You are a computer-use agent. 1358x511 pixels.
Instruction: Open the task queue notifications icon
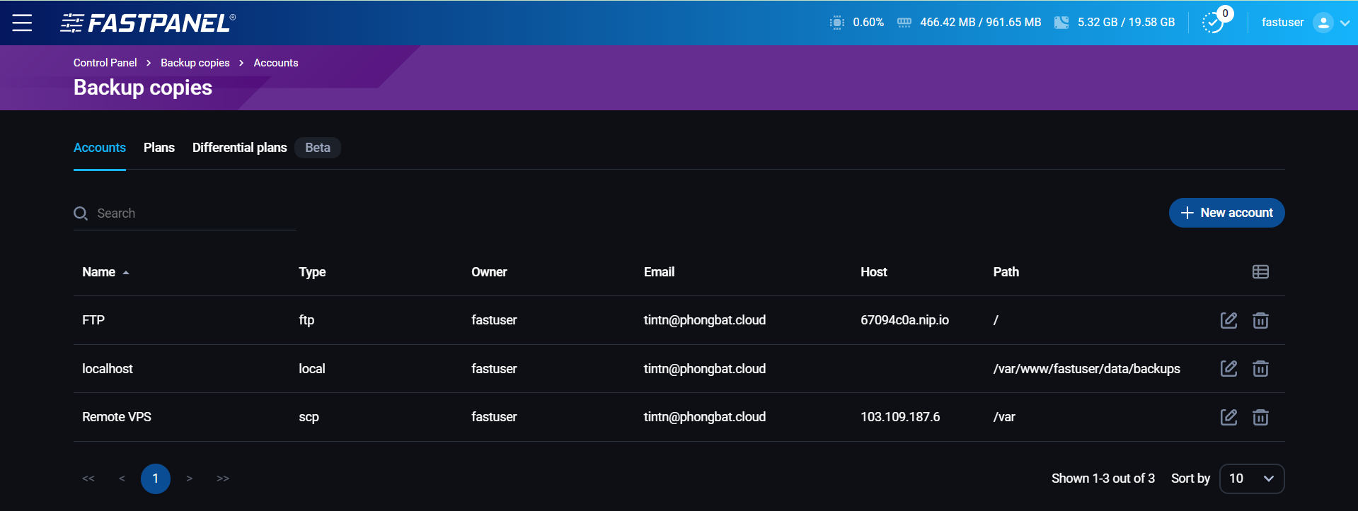tap(1214, 22)
